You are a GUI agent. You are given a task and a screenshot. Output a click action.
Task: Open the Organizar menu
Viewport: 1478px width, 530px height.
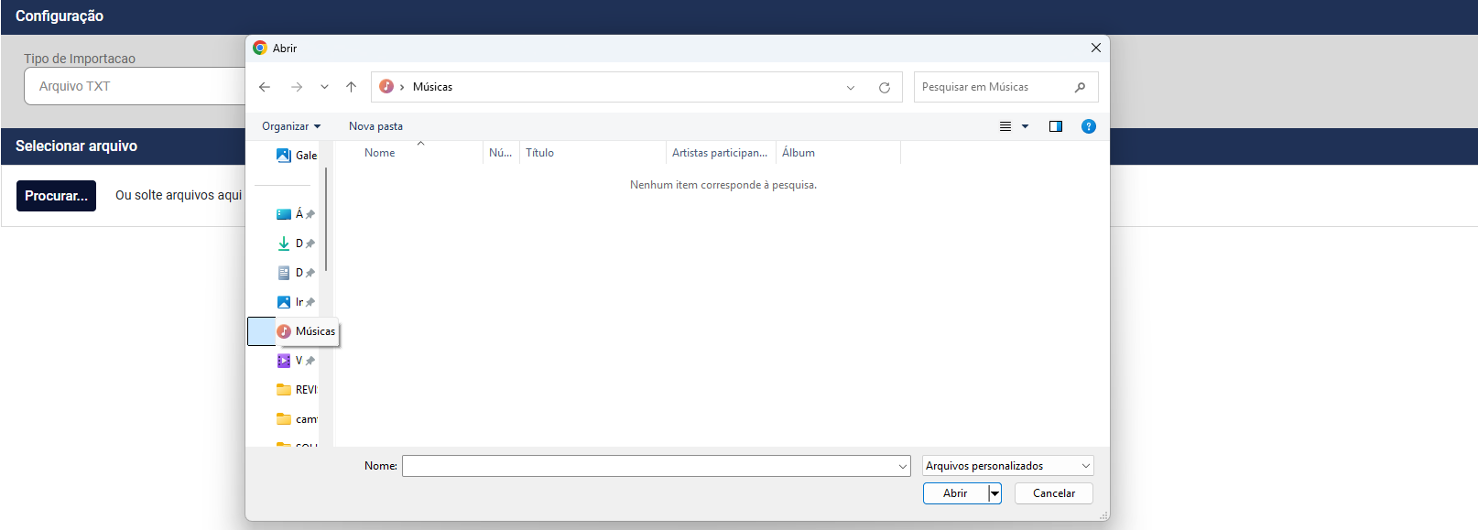click(x=290, y=126)
